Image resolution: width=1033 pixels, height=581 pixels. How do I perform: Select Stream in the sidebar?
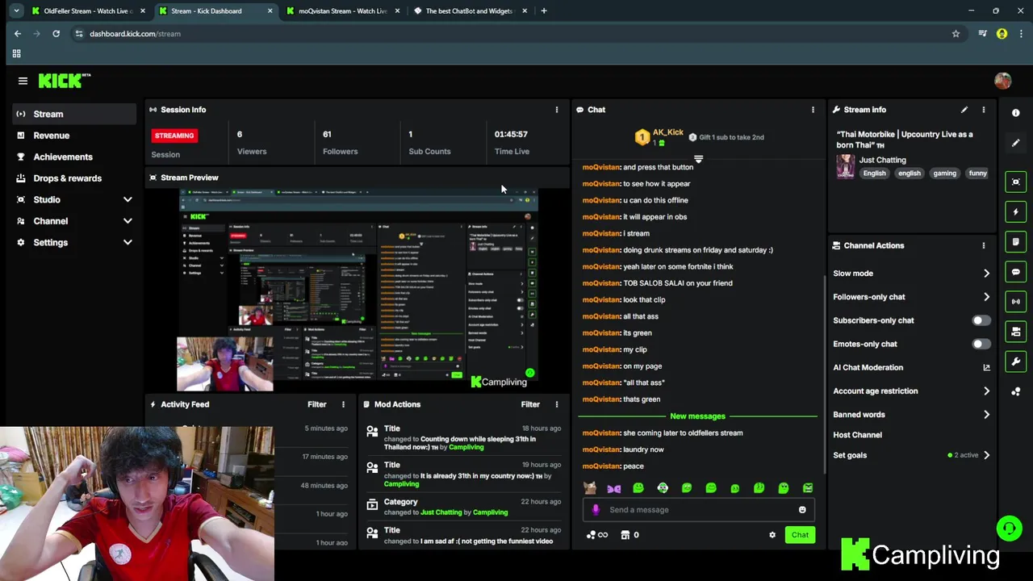[x=74, y=115]
